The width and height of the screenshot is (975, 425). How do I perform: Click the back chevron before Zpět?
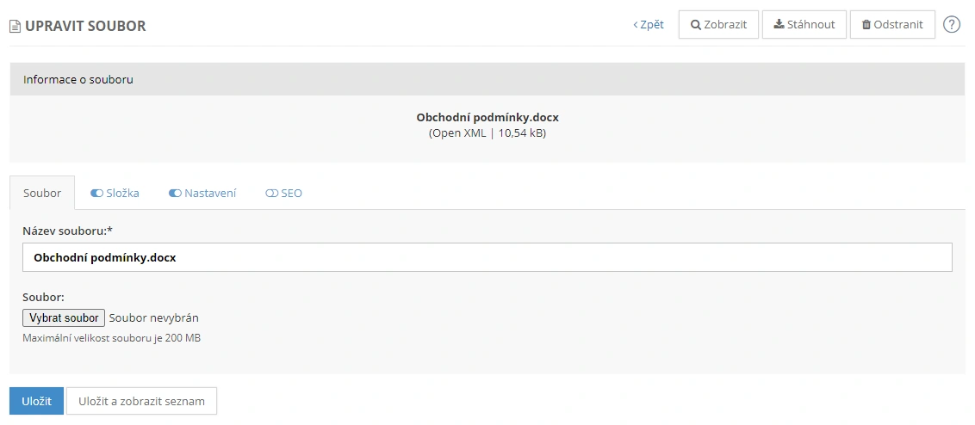[636, 25]
